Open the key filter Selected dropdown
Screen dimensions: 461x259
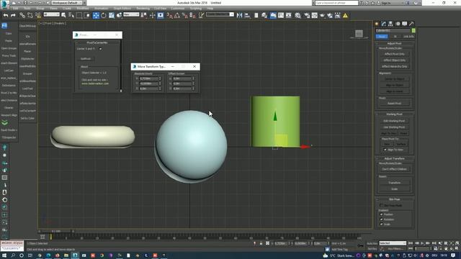click(x=393, y=243)
